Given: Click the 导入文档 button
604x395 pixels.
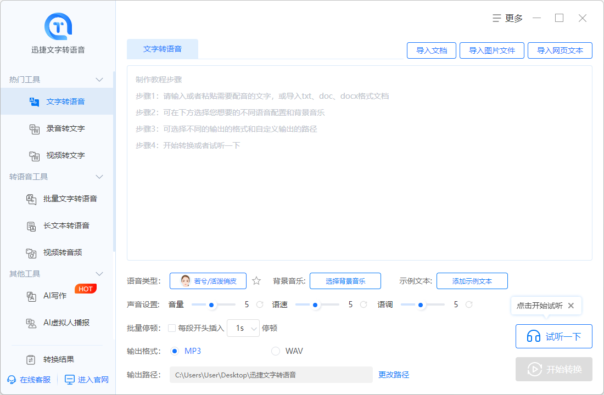Looking at the screenshot, I should coord(432,50).
